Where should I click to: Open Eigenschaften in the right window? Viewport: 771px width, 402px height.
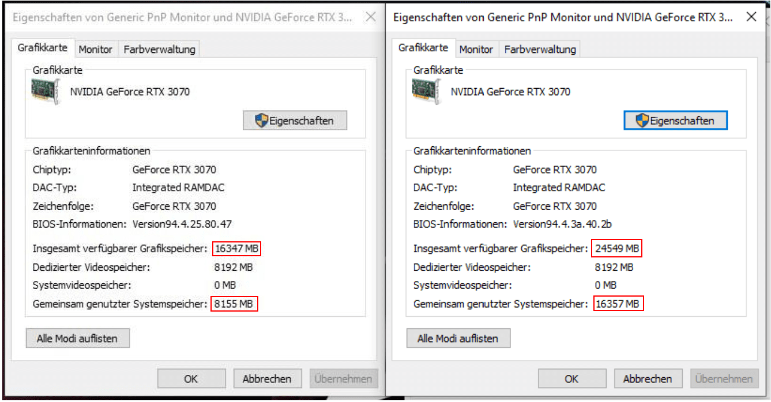(x=675, y=121)
